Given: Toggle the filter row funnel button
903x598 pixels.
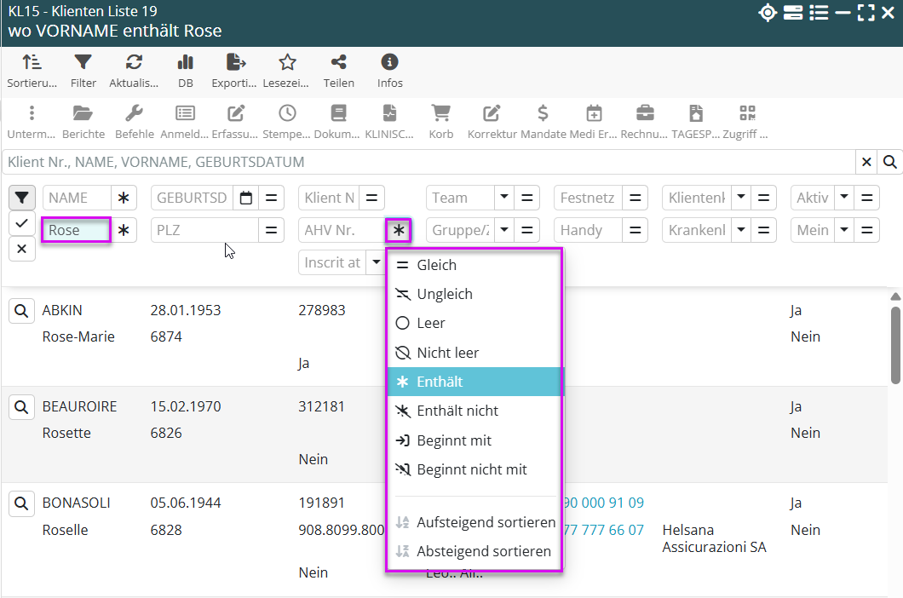Looking at the screenshot, I should click(x=22, y=198).
